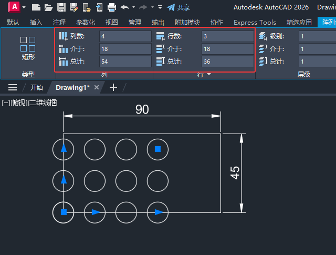Open the 管理 ribbon tab

[135, 22]
